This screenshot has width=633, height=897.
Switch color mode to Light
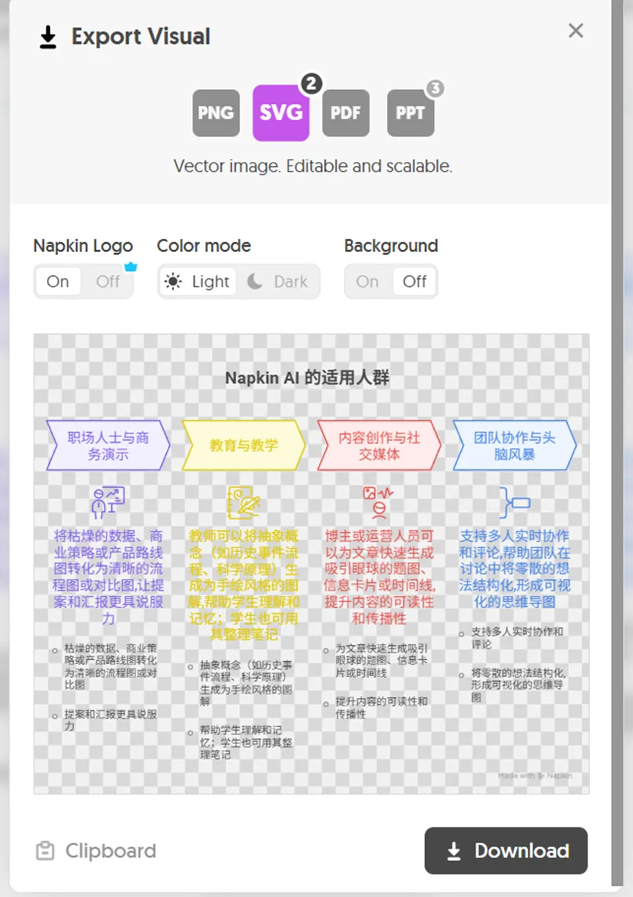tap(198, 281)
